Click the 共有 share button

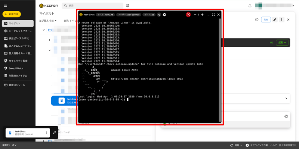(x=266, y=20)
